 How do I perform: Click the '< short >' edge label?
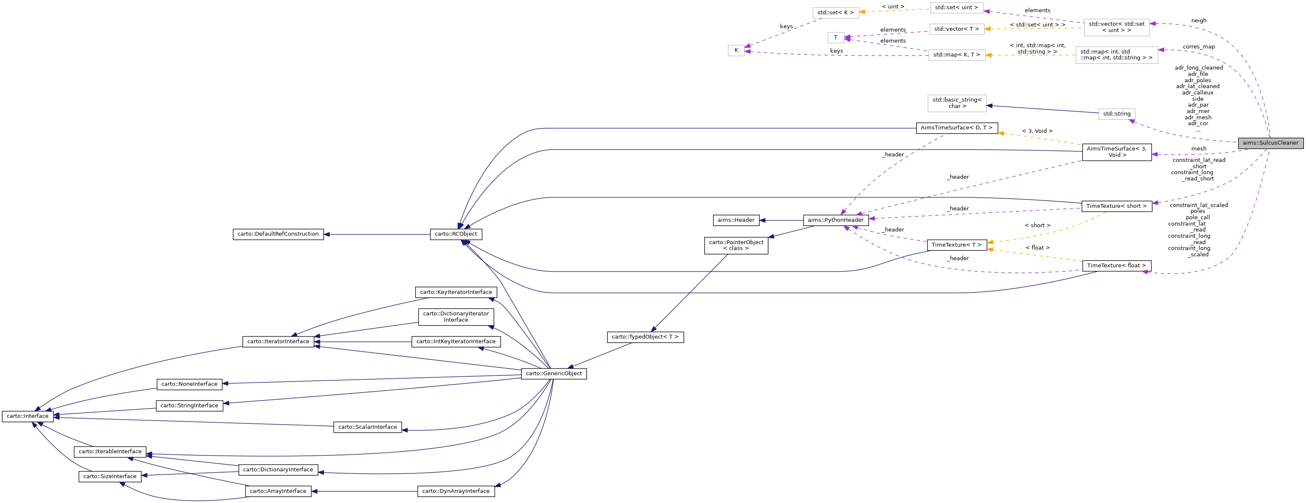[x=1037, y=226]
